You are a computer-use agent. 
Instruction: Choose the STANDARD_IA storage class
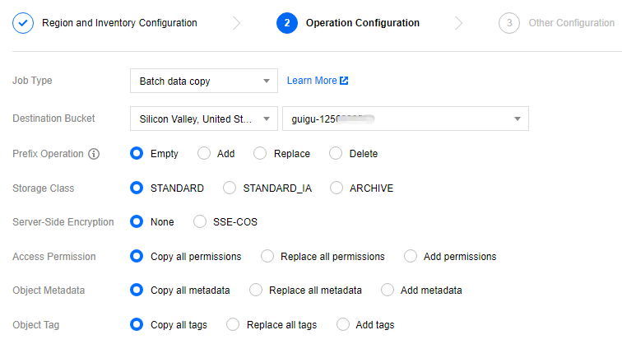click(x=230, y=188)
